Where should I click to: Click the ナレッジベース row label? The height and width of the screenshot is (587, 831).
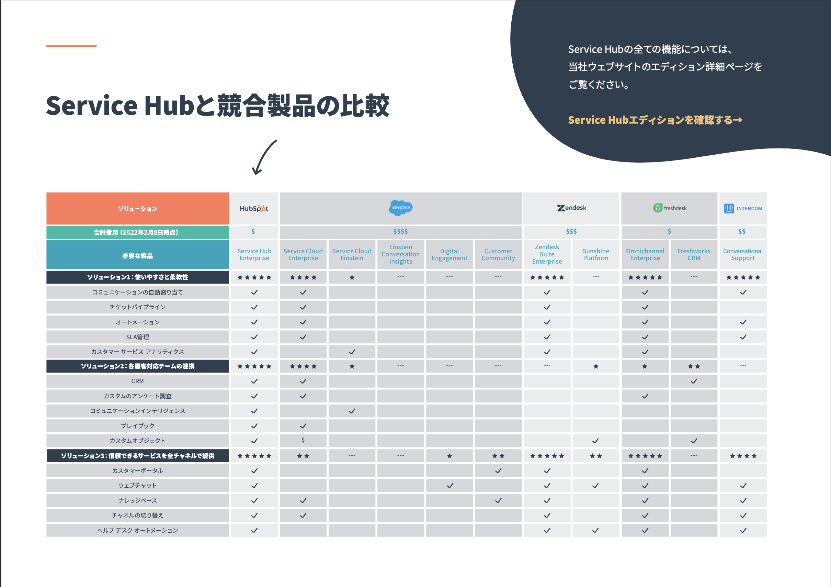[138, 500]
